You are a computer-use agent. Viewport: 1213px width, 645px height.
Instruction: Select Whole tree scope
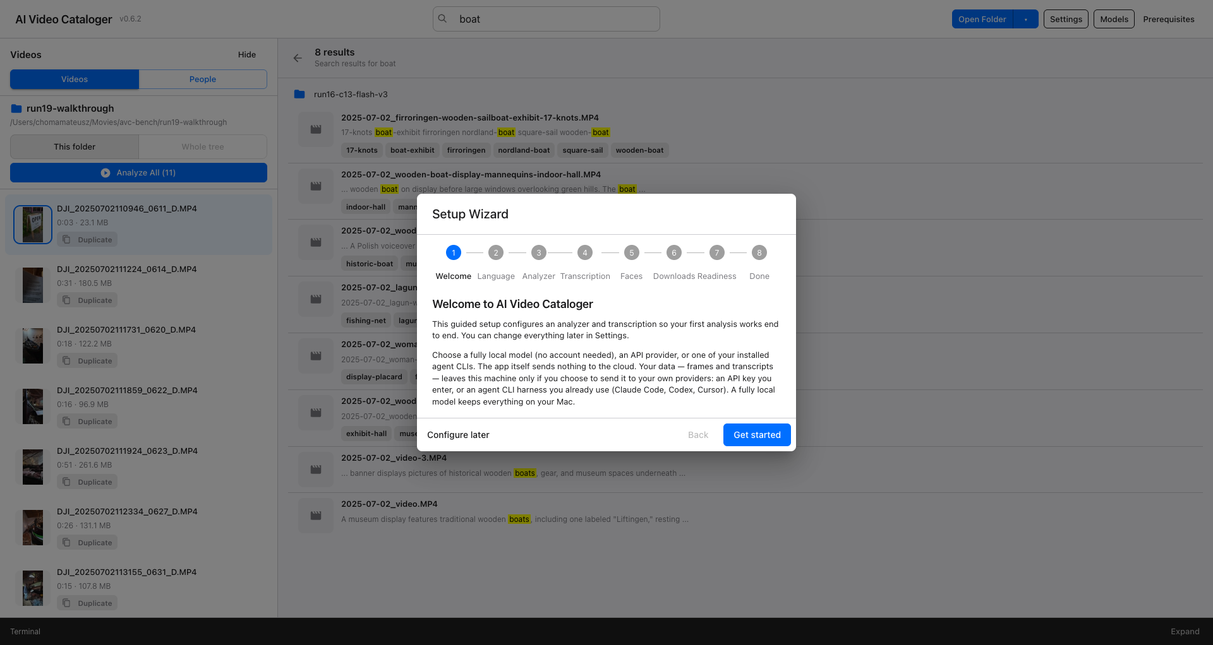[x=203, y=147]
